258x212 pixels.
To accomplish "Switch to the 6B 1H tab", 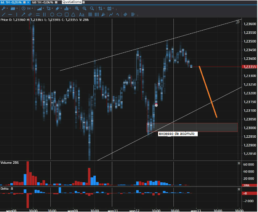I will coord(43,2).
